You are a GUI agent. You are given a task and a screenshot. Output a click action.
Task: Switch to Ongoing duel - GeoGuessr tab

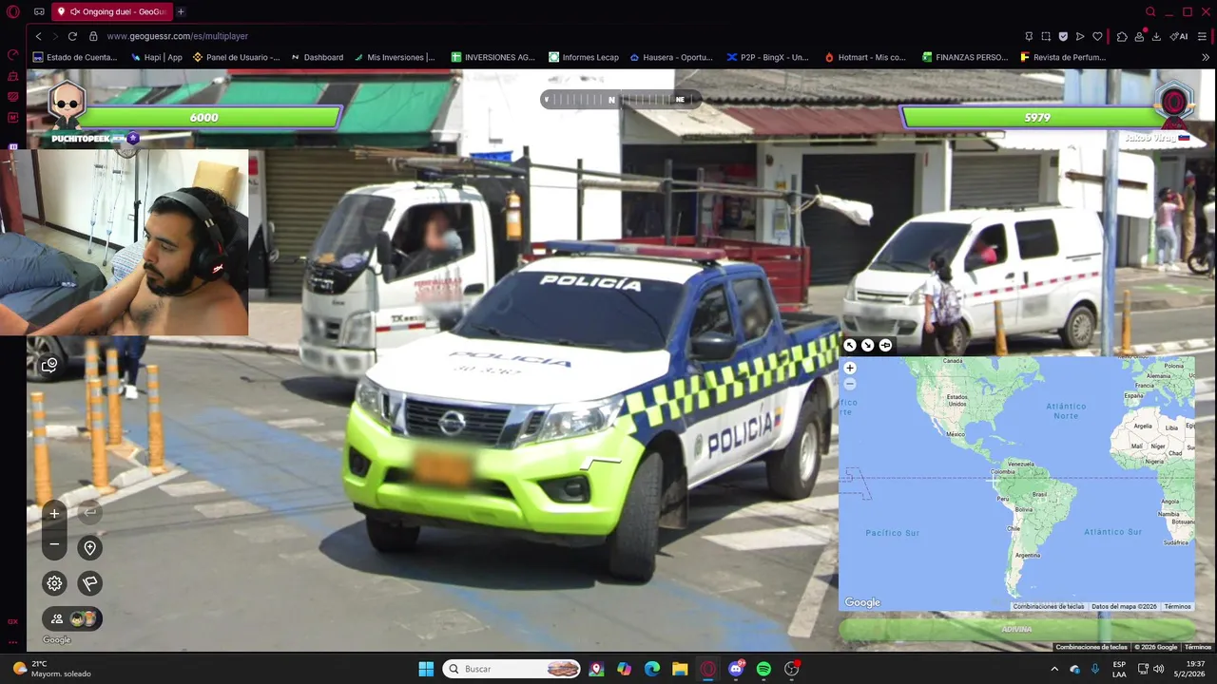coord(111,12)
